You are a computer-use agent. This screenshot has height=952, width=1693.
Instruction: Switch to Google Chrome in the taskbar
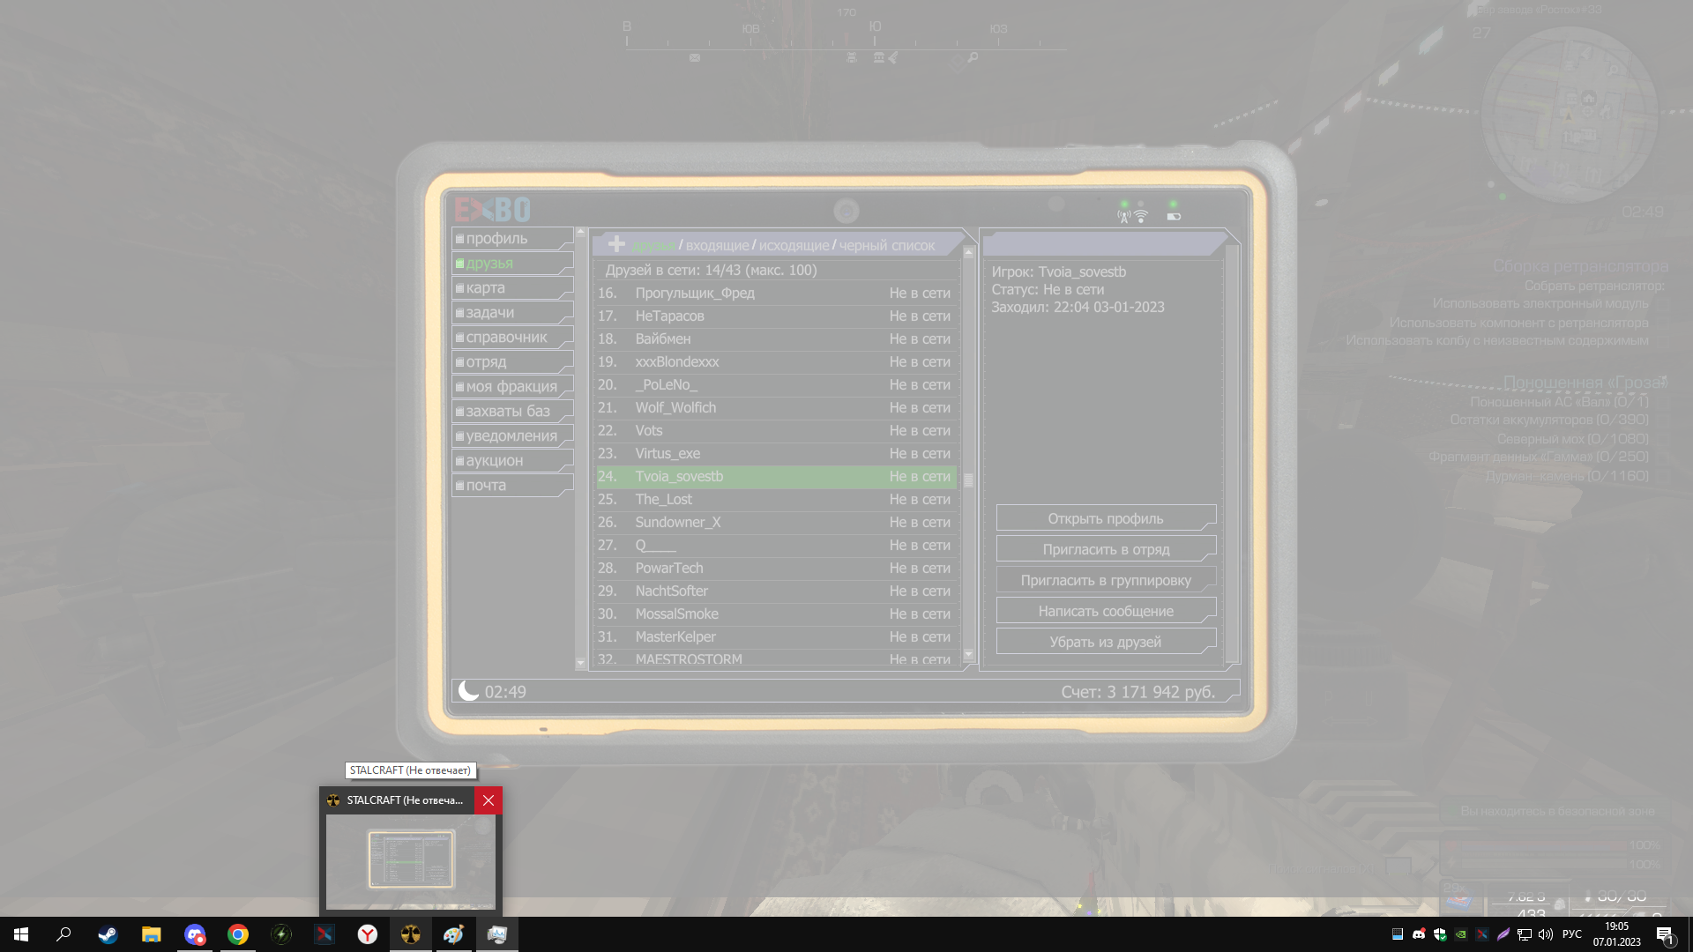point(237,934)
